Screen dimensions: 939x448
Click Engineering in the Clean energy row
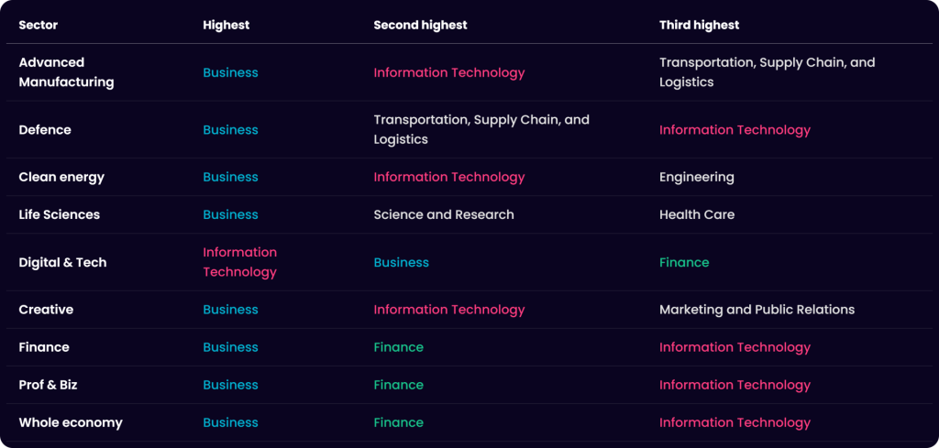click(x=697, y=177)
